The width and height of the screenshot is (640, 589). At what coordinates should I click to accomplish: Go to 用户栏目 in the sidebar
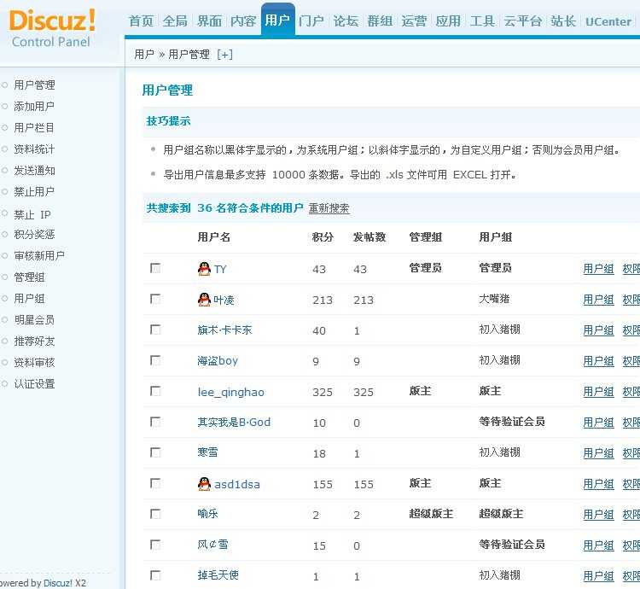pyautogui.click(x=34, y=128)
